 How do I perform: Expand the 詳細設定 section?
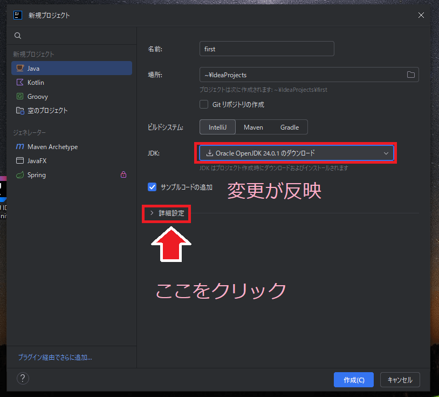tap(167, 213)
